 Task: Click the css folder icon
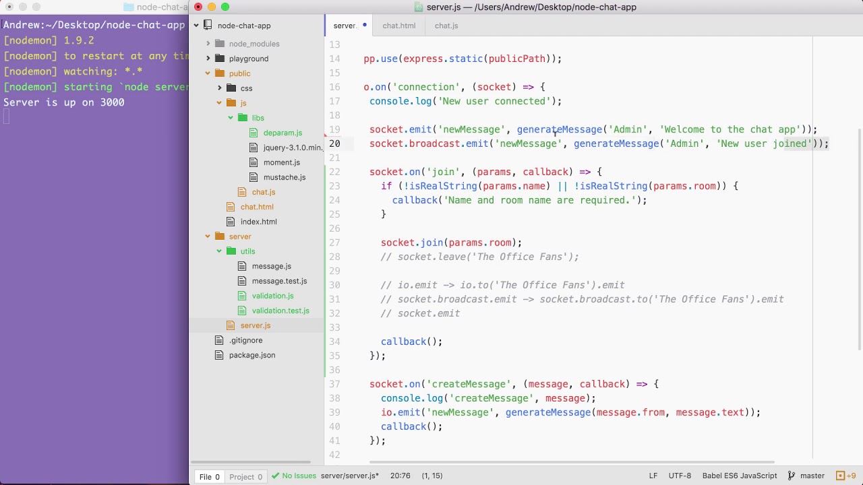(x=231, y=88)
